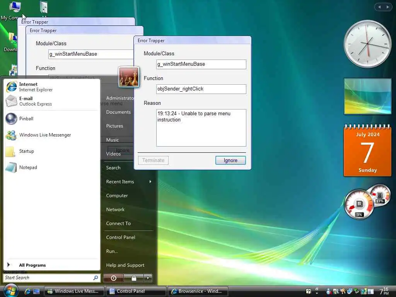The height and width of the screenshot is (297, 396).
Task: Switch to Browservice taskbar button
Action: pos(198,291)
